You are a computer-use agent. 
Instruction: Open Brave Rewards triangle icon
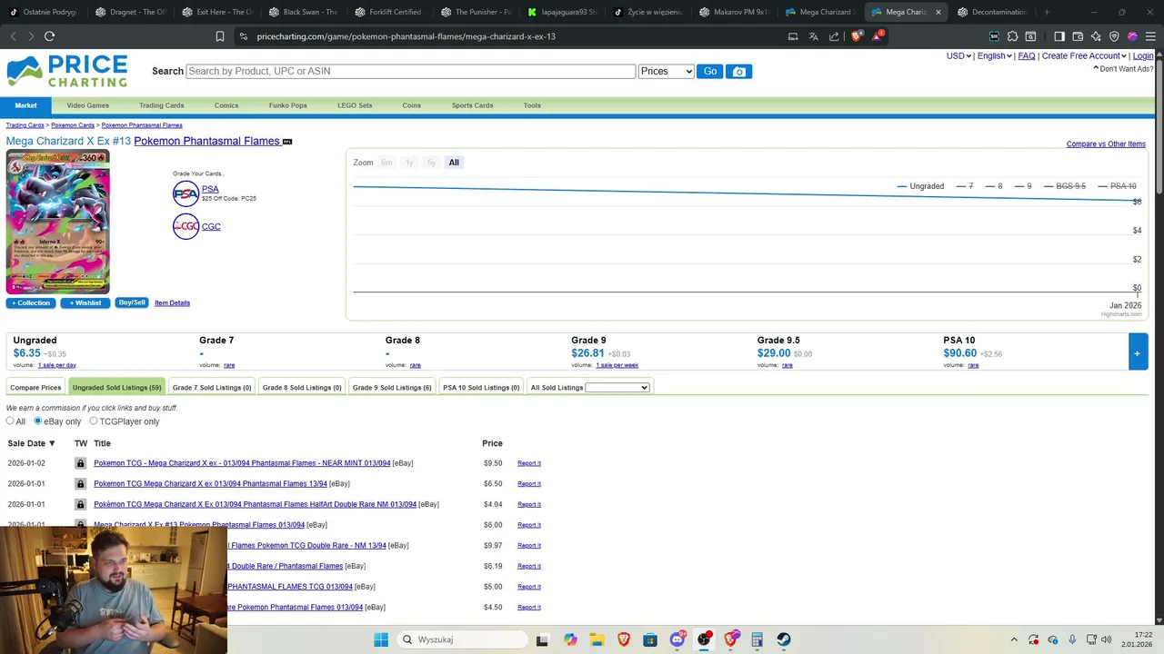878,36
